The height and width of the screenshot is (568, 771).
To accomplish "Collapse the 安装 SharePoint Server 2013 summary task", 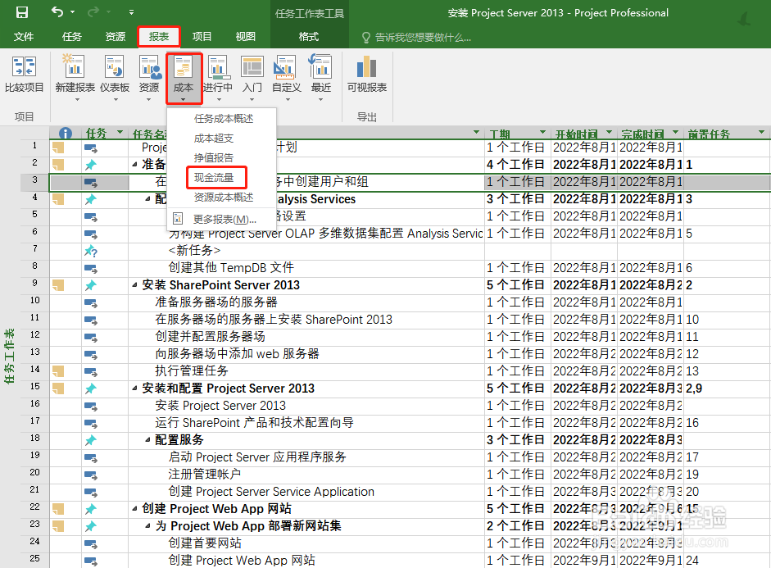I will point(134,285).
